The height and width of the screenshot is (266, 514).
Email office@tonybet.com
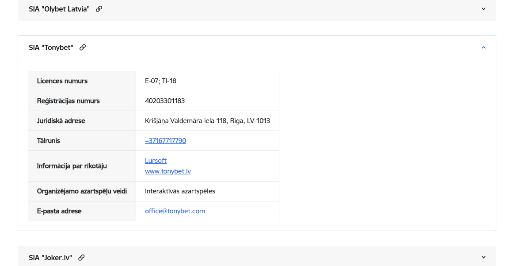point(175,211)
